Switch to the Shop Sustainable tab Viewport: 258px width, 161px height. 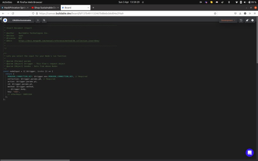click(x=45, y=8)
